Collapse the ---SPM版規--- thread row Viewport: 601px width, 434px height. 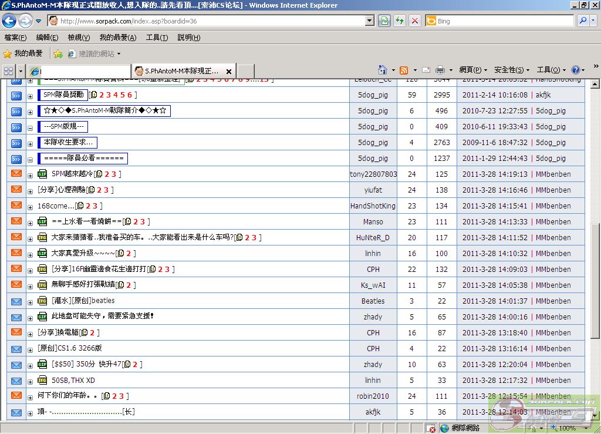click(x=31, y=127)
